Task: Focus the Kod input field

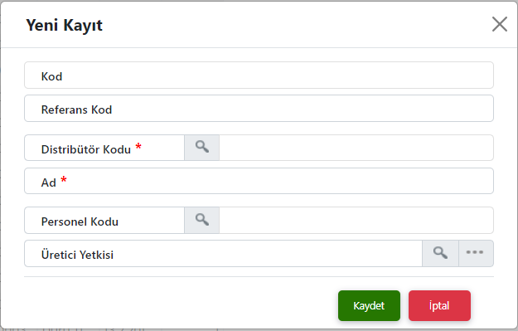Action: coord(259,75)
